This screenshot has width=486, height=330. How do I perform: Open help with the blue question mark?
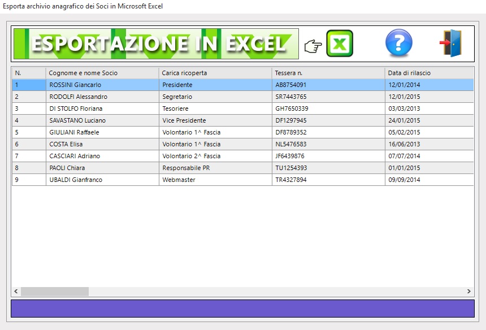pyautogui.click(x=398, y=43)
